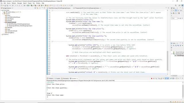
Task: Open the Run menu
Action: tap(34, 3)
